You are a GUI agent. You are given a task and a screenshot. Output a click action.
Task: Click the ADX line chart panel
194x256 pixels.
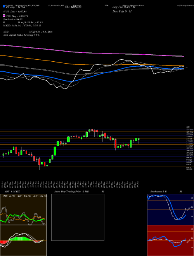click(x=23, y=209)
